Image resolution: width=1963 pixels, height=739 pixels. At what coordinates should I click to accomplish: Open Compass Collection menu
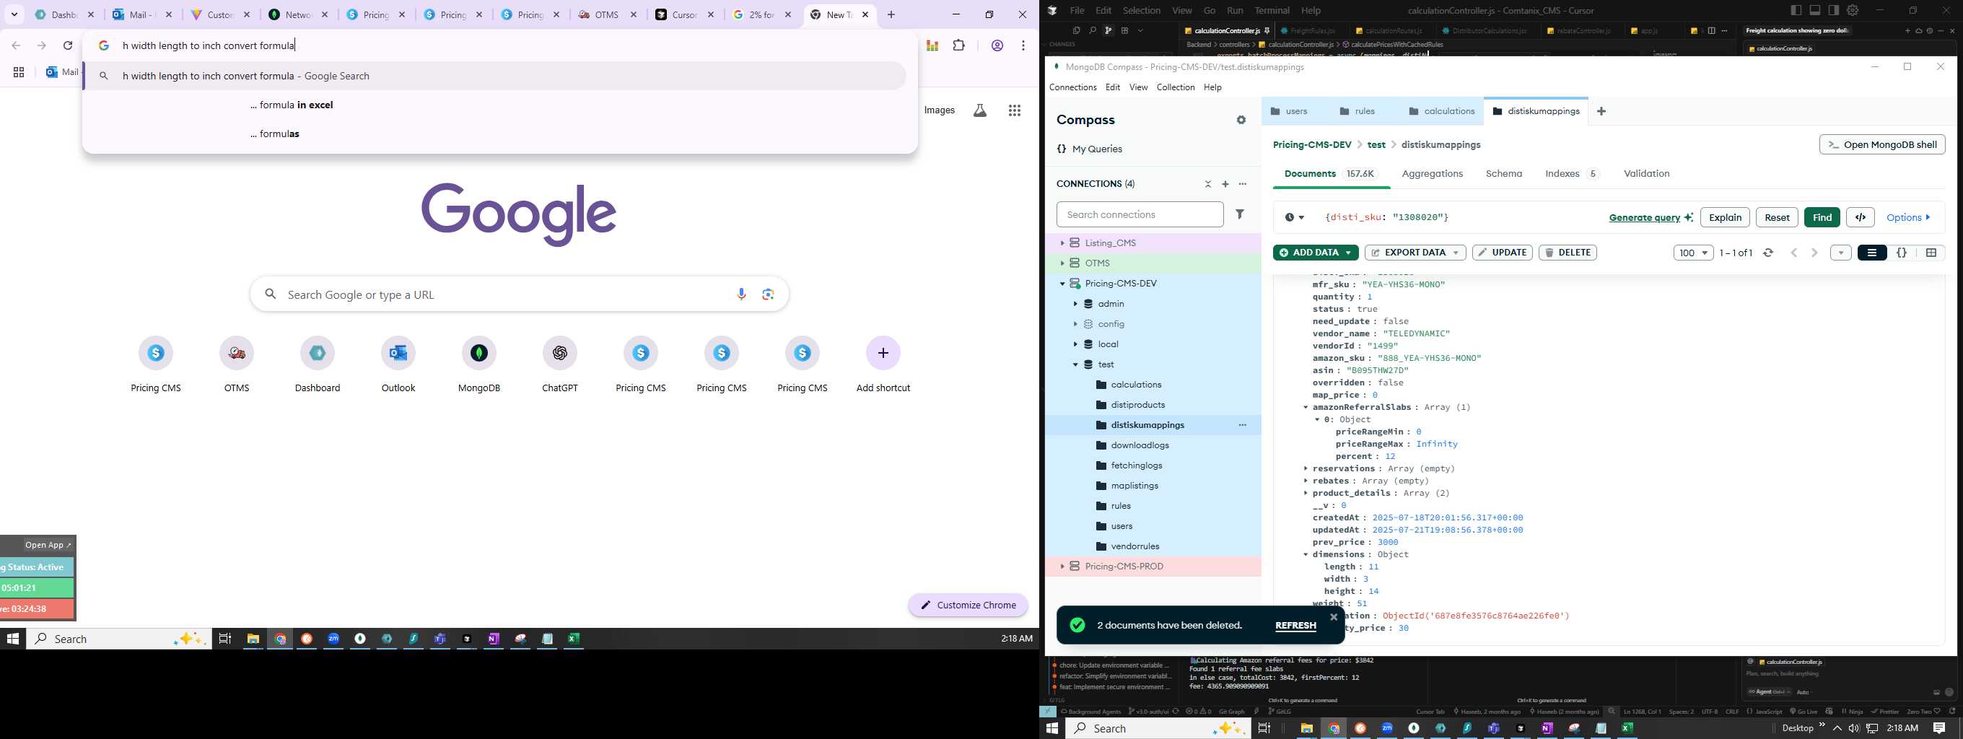pos(1175,87)
